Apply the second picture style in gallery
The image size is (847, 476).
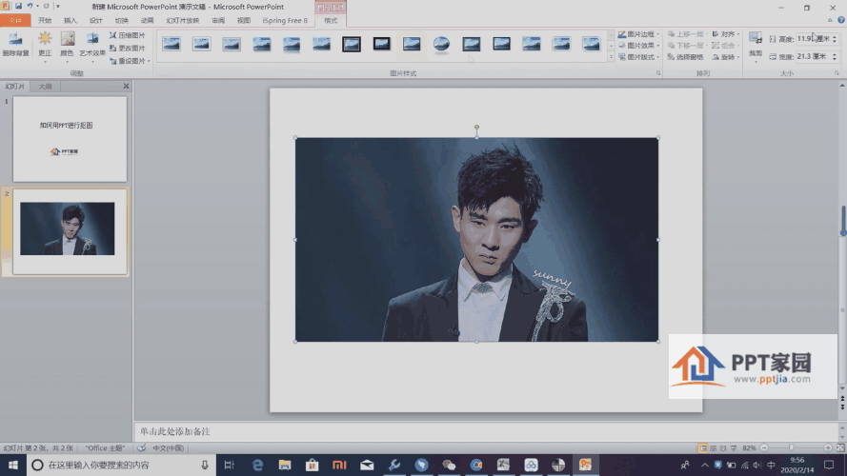point(201,44)
